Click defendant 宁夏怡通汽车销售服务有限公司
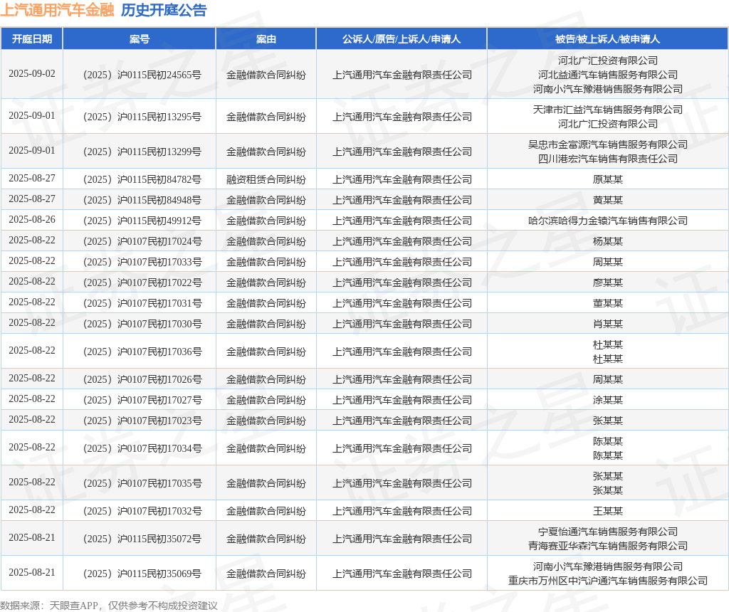Viewport: 729px width, 612px height. pyautogui.click(x=608, y=532)
